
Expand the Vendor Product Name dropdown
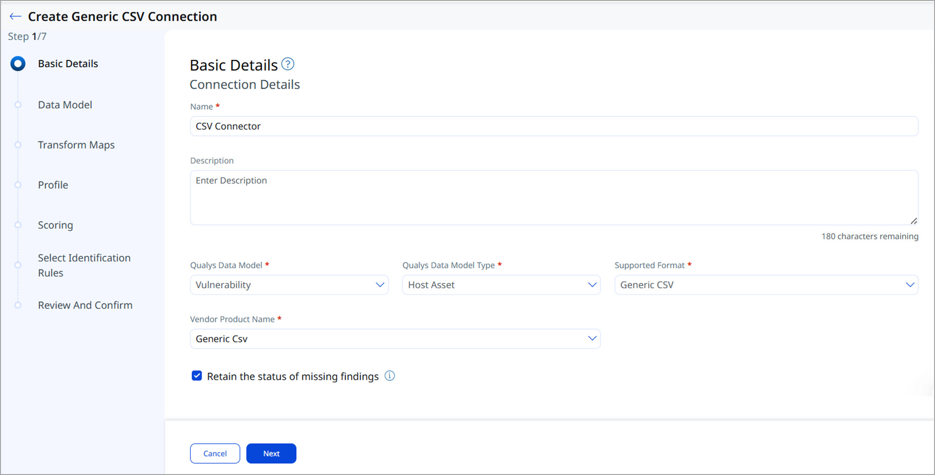pos(395,339)
